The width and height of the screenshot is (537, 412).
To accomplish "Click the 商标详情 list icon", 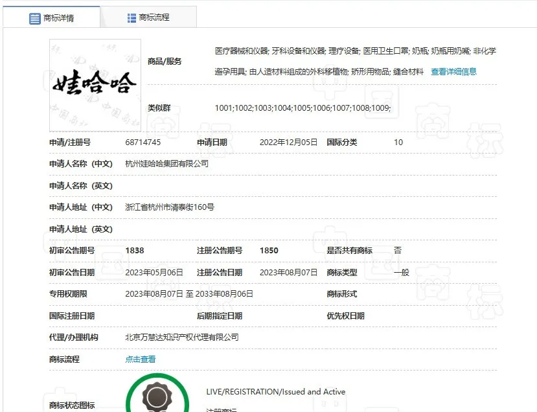I will coord(34,18).
